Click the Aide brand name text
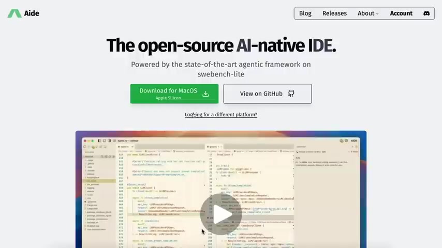 point(32,13)
